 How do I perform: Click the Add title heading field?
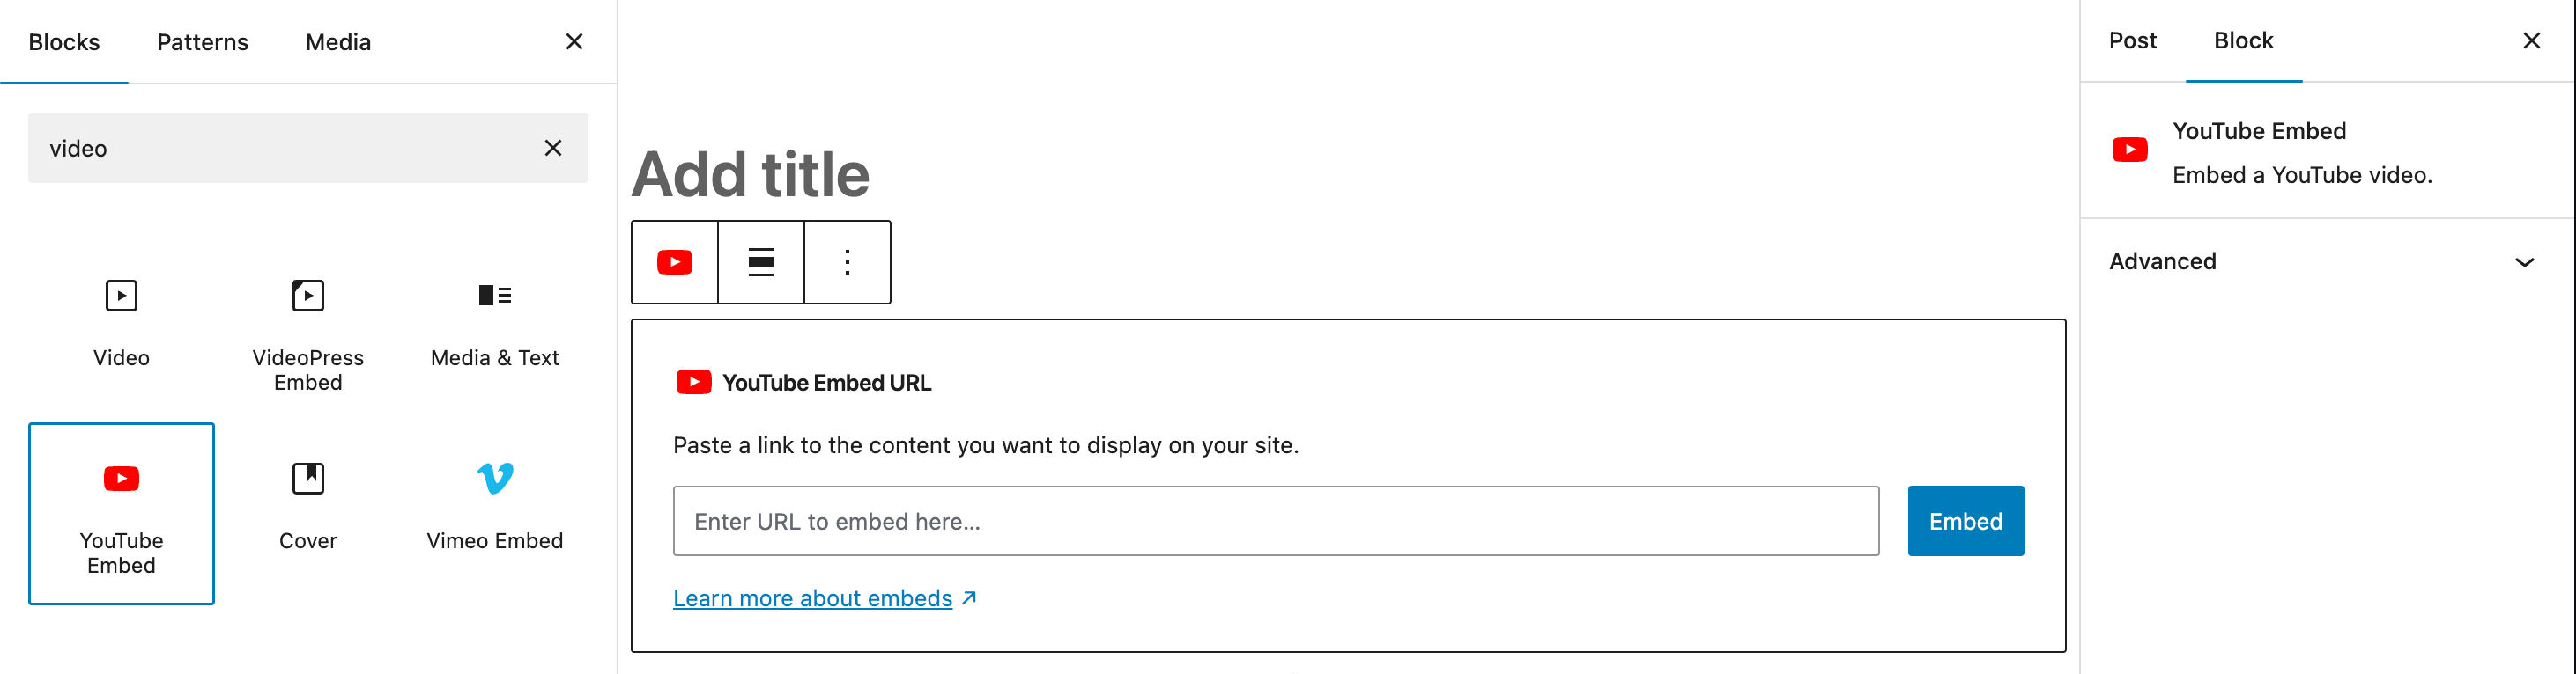[750, 175]
